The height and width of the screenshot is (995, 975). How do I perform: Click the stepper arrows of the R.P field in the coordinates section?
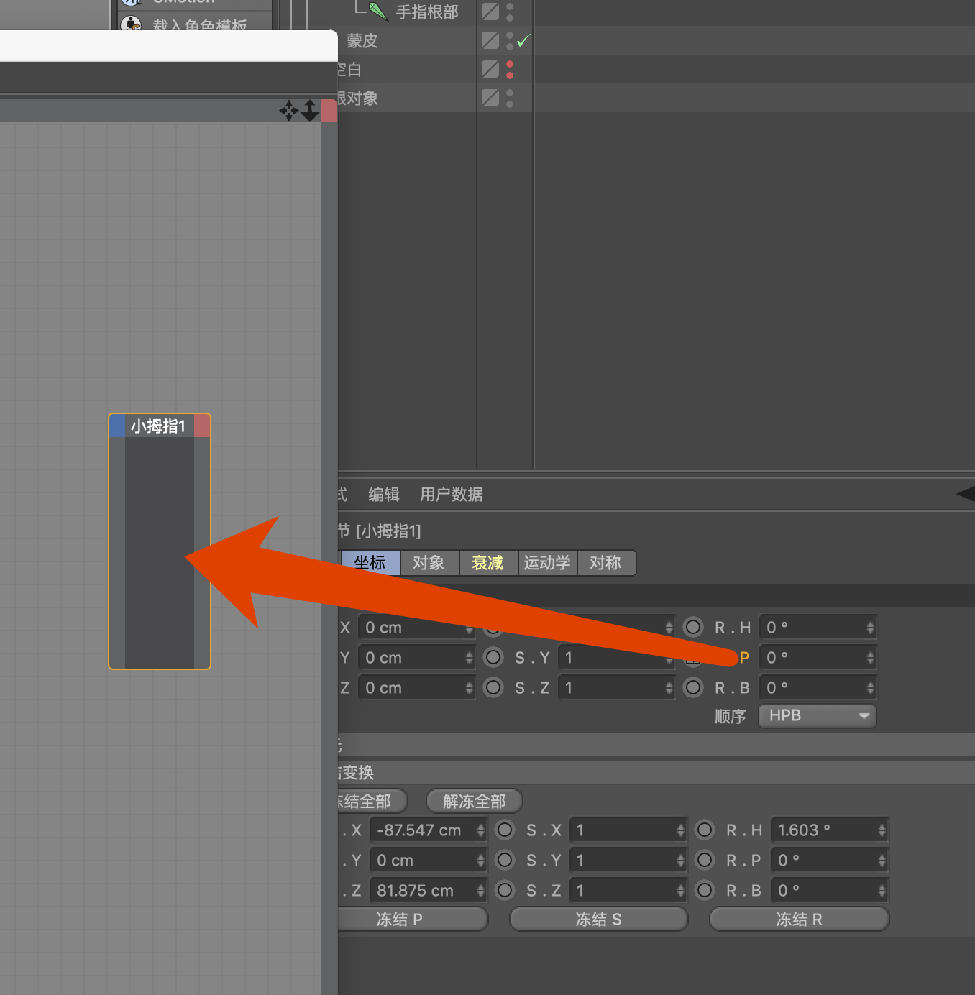(870, 658)
